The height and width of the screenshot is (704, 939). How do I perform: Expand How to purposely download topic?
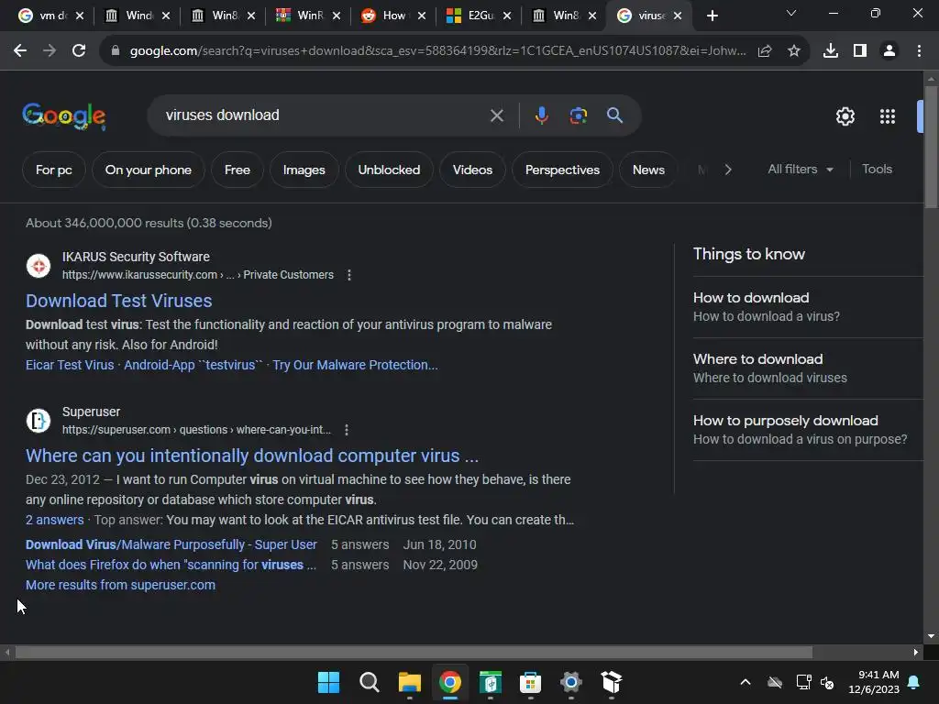click(808, 430)
